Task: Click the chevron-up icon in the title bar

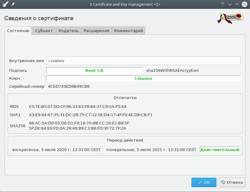Action: [x=236, y=4]
